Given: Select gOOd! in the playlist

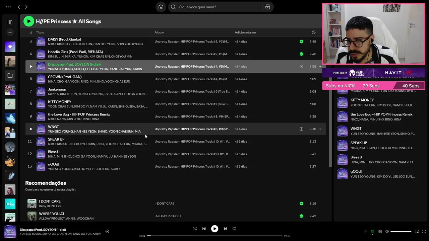Looking at the screenshot, I should coord(53,164).
